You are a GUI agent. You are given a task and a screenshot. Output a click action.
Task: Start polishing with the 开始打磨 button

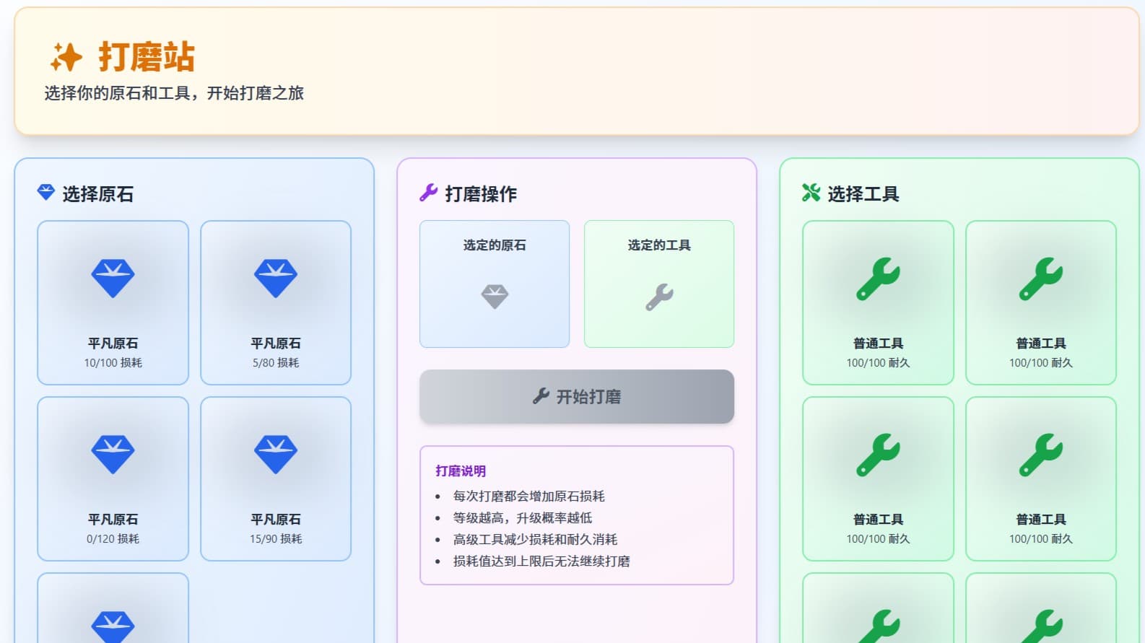point(577,396)
